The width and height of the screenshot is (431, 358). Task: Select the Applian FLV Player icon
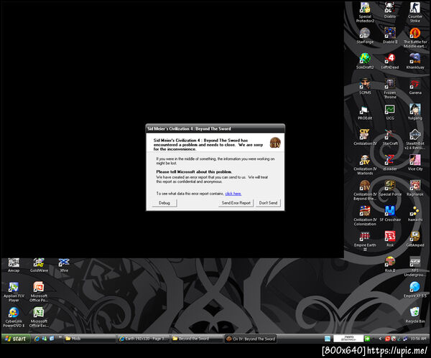click(x=14, y=292)
